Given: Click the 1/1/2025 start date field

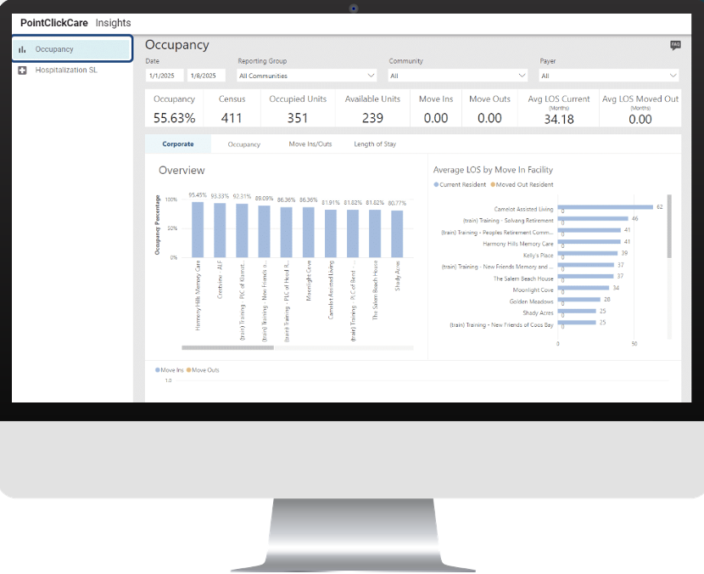Looking at the screenshot, I should [164, 75].
